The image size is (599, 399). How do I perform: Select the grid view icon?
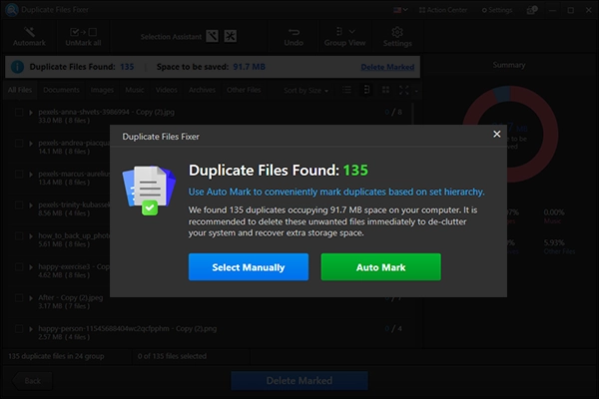(x=385, y=90)
